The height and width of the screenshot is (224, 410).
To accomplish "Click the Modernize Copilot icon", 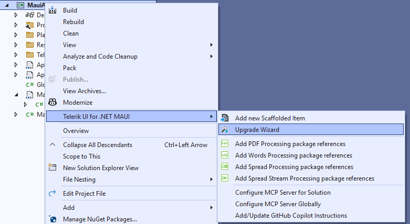I will point(52,102).
